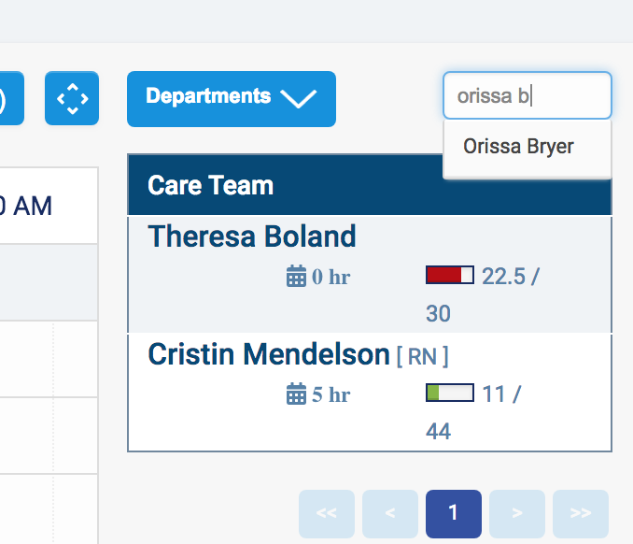
Task: Open Cristin Mendelson's care team entry
Action: click(x=269, y=355)
